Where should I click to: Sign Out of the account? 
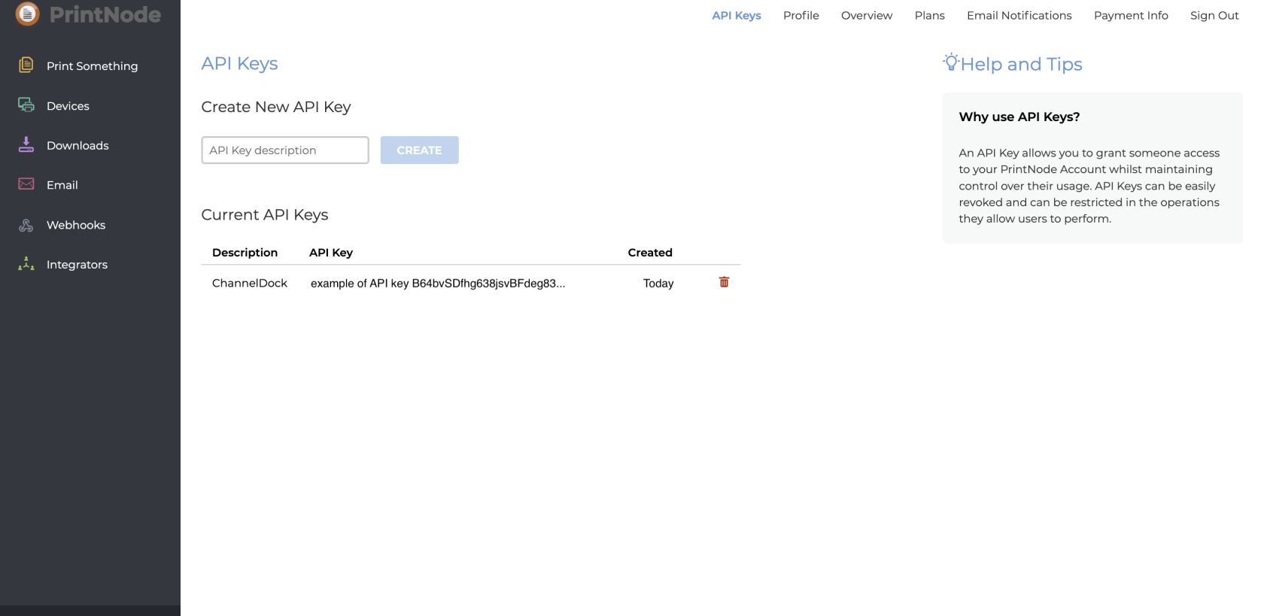point(1214,15)
